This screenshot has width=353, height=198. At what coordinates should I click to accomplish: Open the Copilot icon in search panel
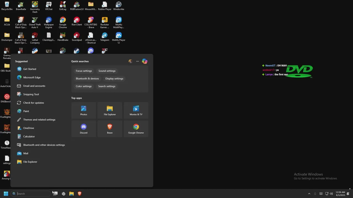pos(145,61)
